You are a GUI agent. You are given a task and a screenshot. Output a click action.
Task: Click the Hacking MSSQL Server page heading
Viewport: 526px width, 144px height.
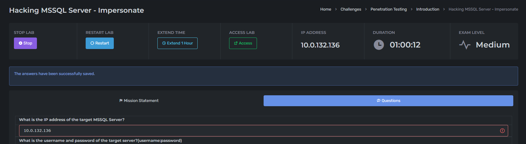[x=77, y=10]
